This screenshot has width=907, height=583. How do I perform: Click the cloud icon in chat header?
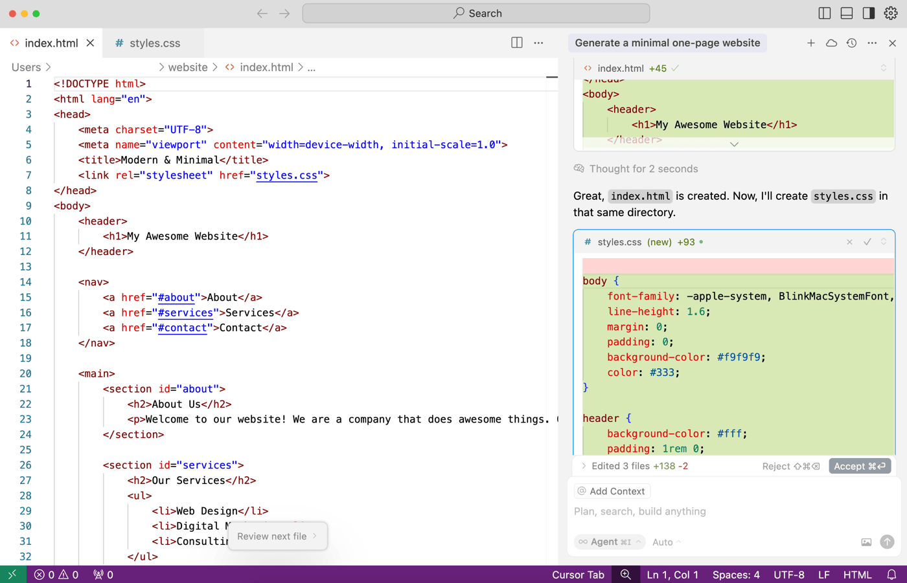[831, 43]
